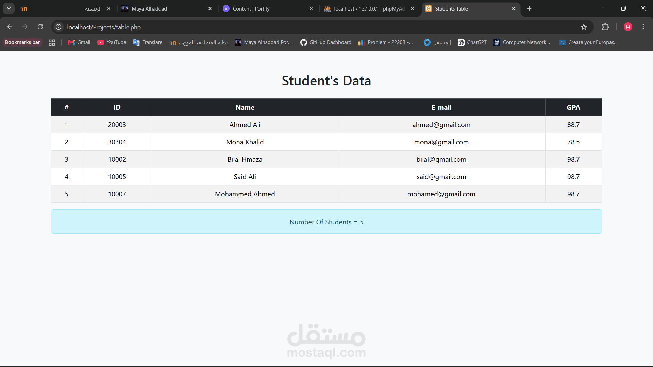Click the browser back arrow
This screenshot has height=367, width=653.
(10, 27)
